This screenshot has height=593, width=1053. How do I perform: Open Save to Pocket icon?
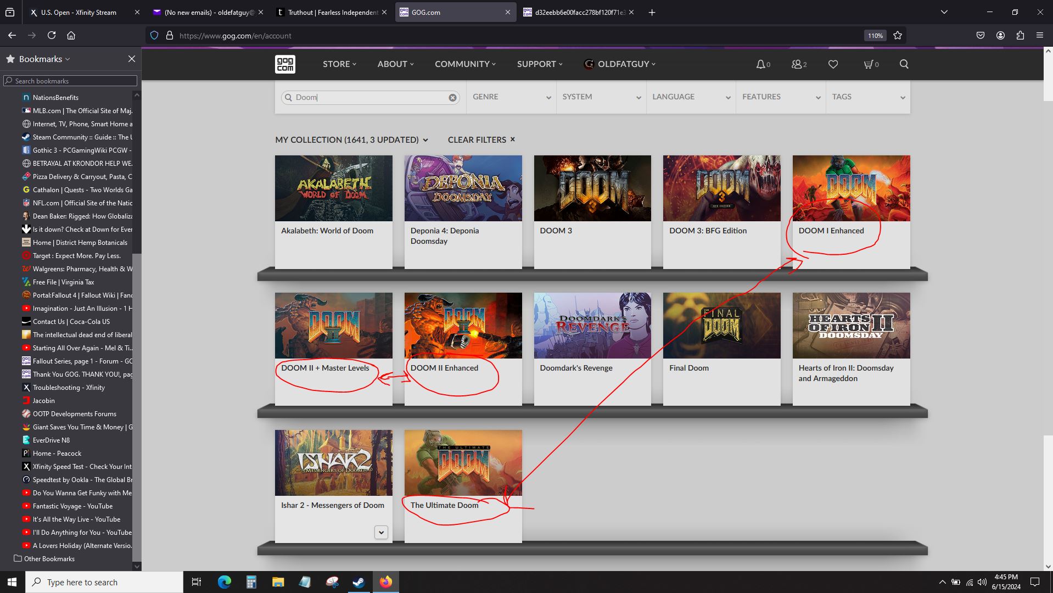[981, 35]
